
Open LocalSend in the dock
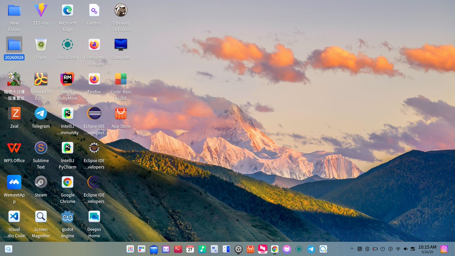[x=299, y=249]
